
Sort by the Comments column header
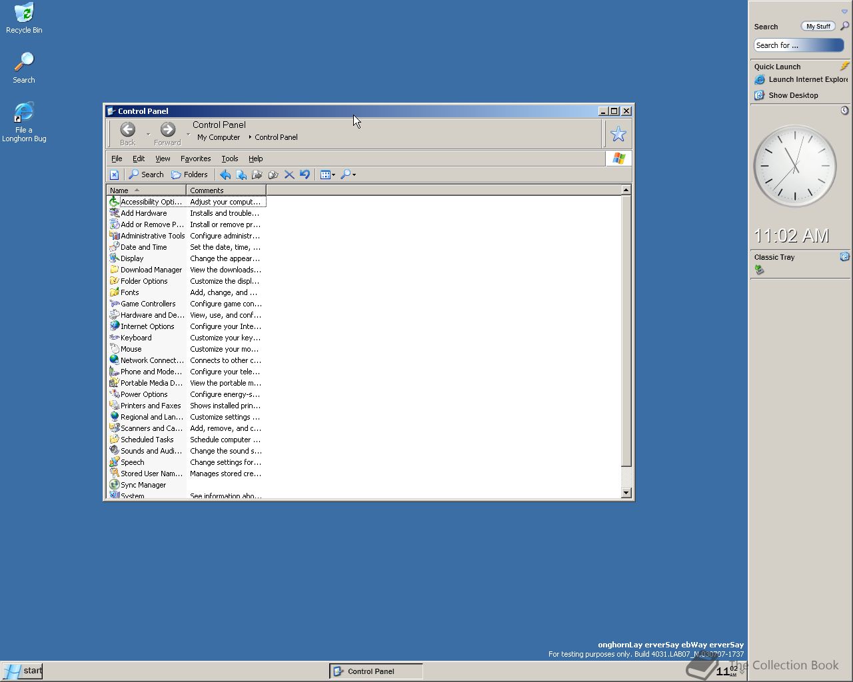[226, 190]
